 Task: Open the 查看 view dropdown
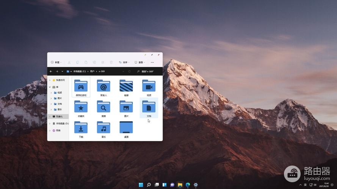click(x=140, y=62)
